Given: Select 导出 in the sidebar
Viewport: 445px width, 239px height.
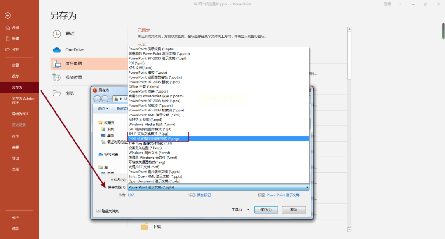Looking at the screenshot, I should coord(16,158).
